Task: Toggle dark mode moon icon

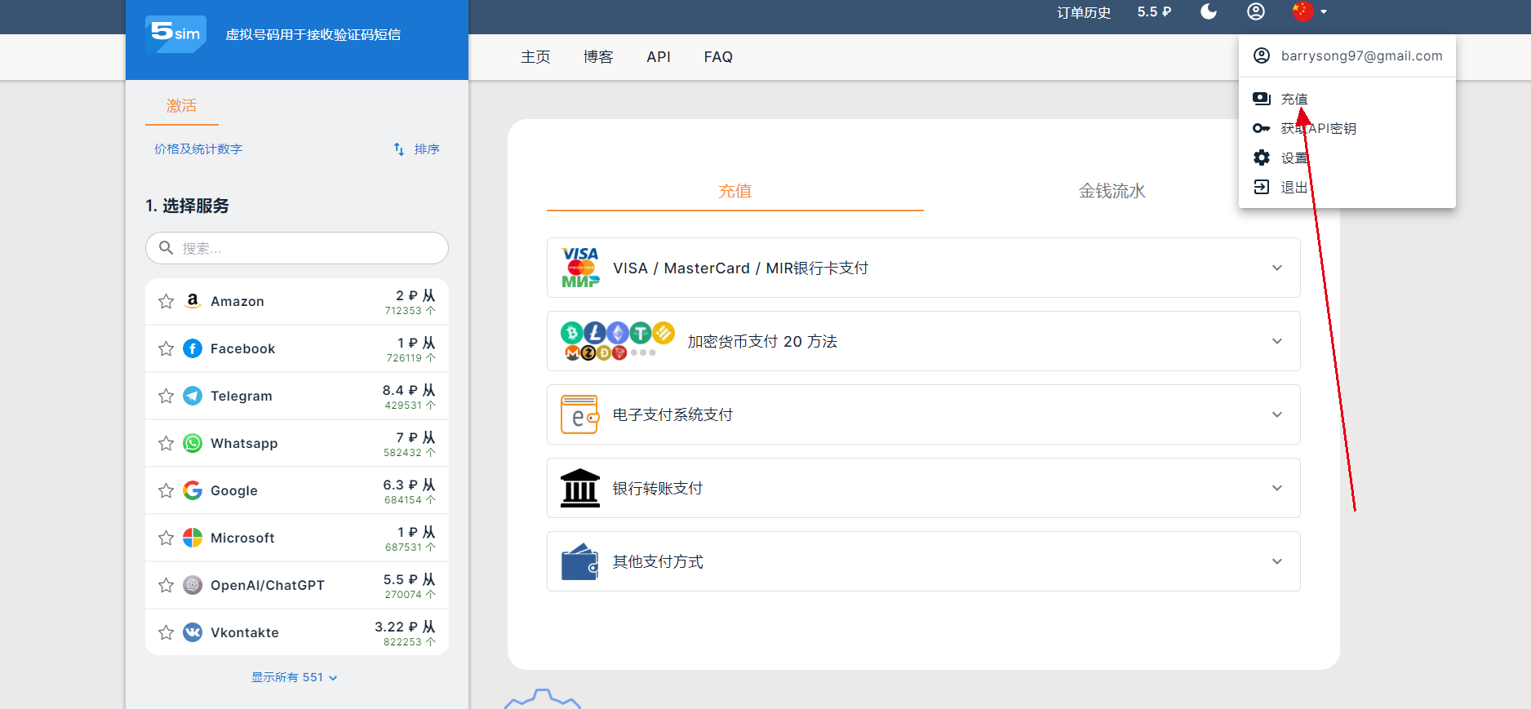Action: click(x=1209, y=11)
